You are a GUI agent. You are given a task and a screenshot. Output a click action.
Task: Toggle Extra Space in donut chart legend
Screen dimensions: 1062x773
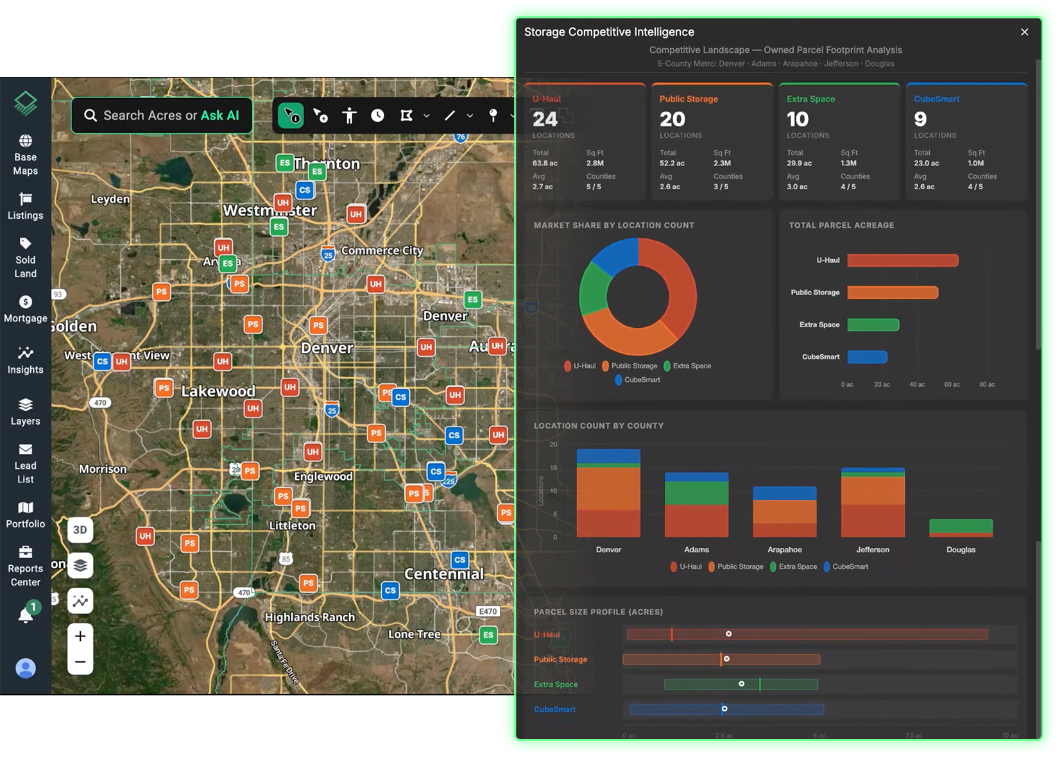pos(687,366)
